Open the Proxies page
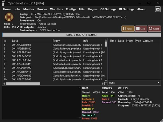This screenshot has width=163, height=122. [x=42, y=9]
